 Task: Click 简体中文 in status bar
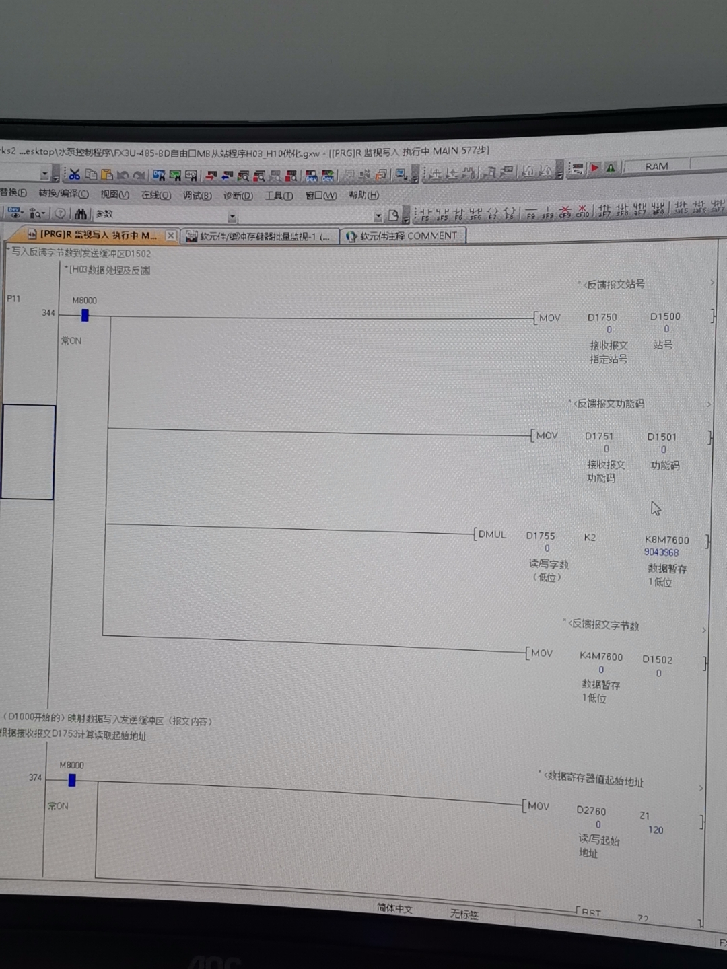(395, 908)
